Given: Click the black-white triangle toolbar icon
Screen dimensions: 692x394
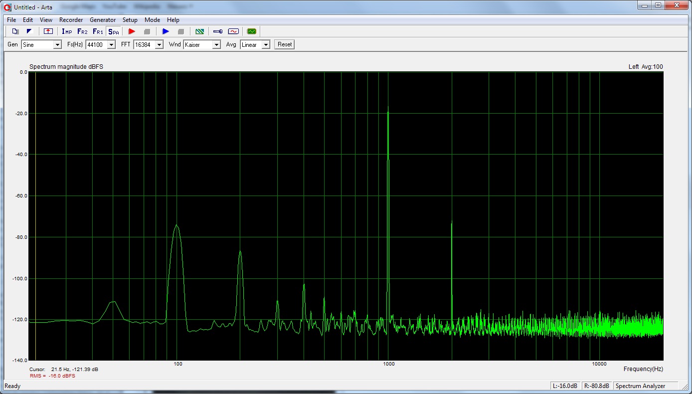Looking at the screenshot, I should pyautogui.click(x=29, y=31).
